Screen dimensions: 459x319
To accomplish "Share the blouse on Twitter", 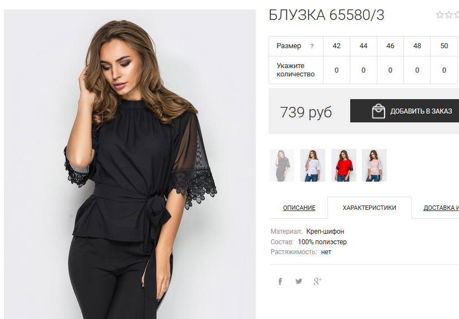I will click(x=299, y=281).
